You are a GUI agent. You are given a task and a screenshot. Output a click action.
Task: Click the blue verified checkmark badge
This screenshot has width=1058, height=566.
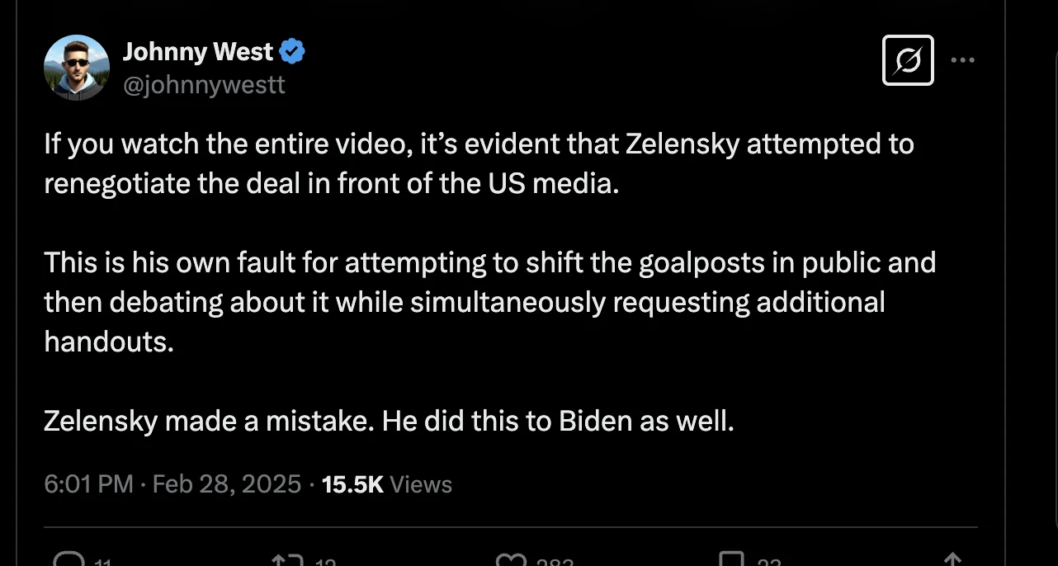pyautogui.click(x=292, y=52)
